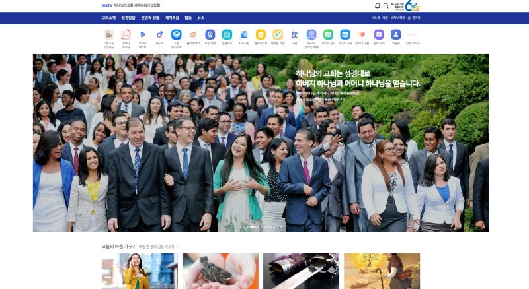Open the bird-in-hands post thumbnail
The width and height of the screenshot is (529, 289).
(220, 271)
